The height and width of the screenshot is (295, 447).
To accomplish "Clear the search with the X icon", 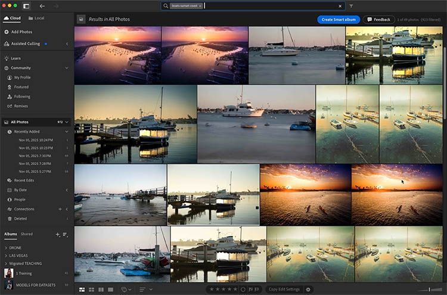I will click(x=340, y=6).
